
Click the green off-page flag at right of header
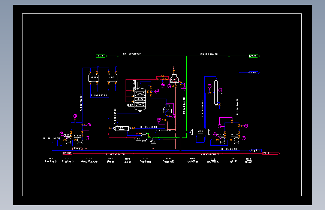coord(255,56)
